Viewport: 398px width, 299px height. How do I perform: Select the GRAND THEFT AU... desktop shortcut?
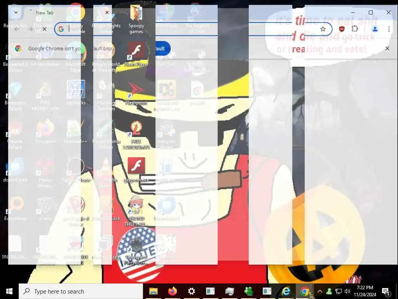[x=136, y=211]
